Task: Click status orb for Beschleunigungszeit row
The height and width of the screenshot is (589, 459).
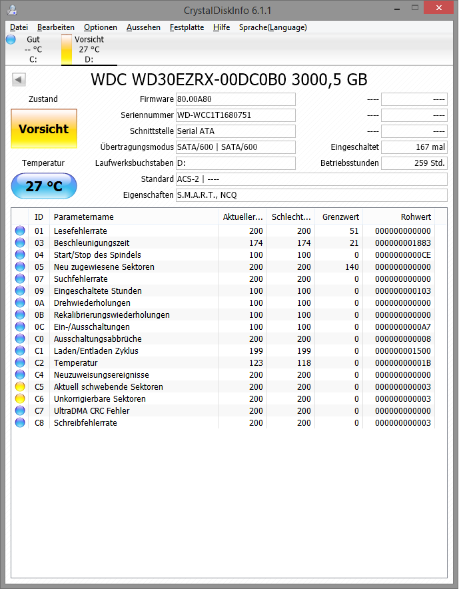Action: (x=20, y=243)
